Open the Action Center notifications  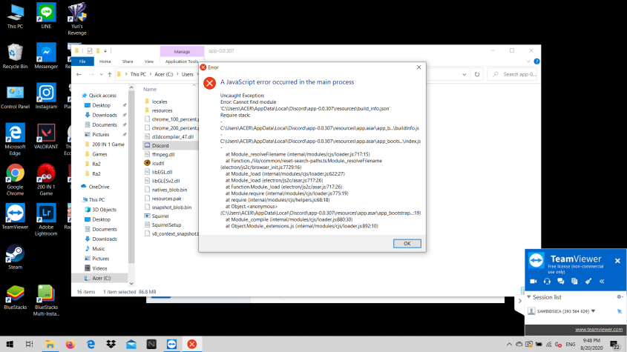[615, 344]
